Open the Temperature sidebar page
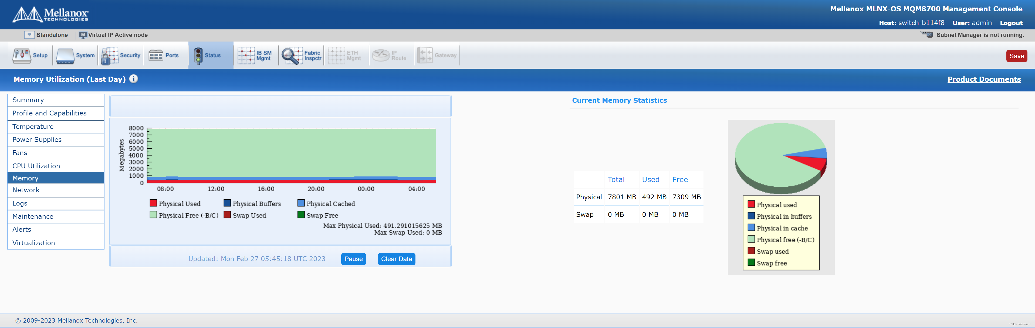Screen dimensions: 1035x328 click(x=33, y=127)
